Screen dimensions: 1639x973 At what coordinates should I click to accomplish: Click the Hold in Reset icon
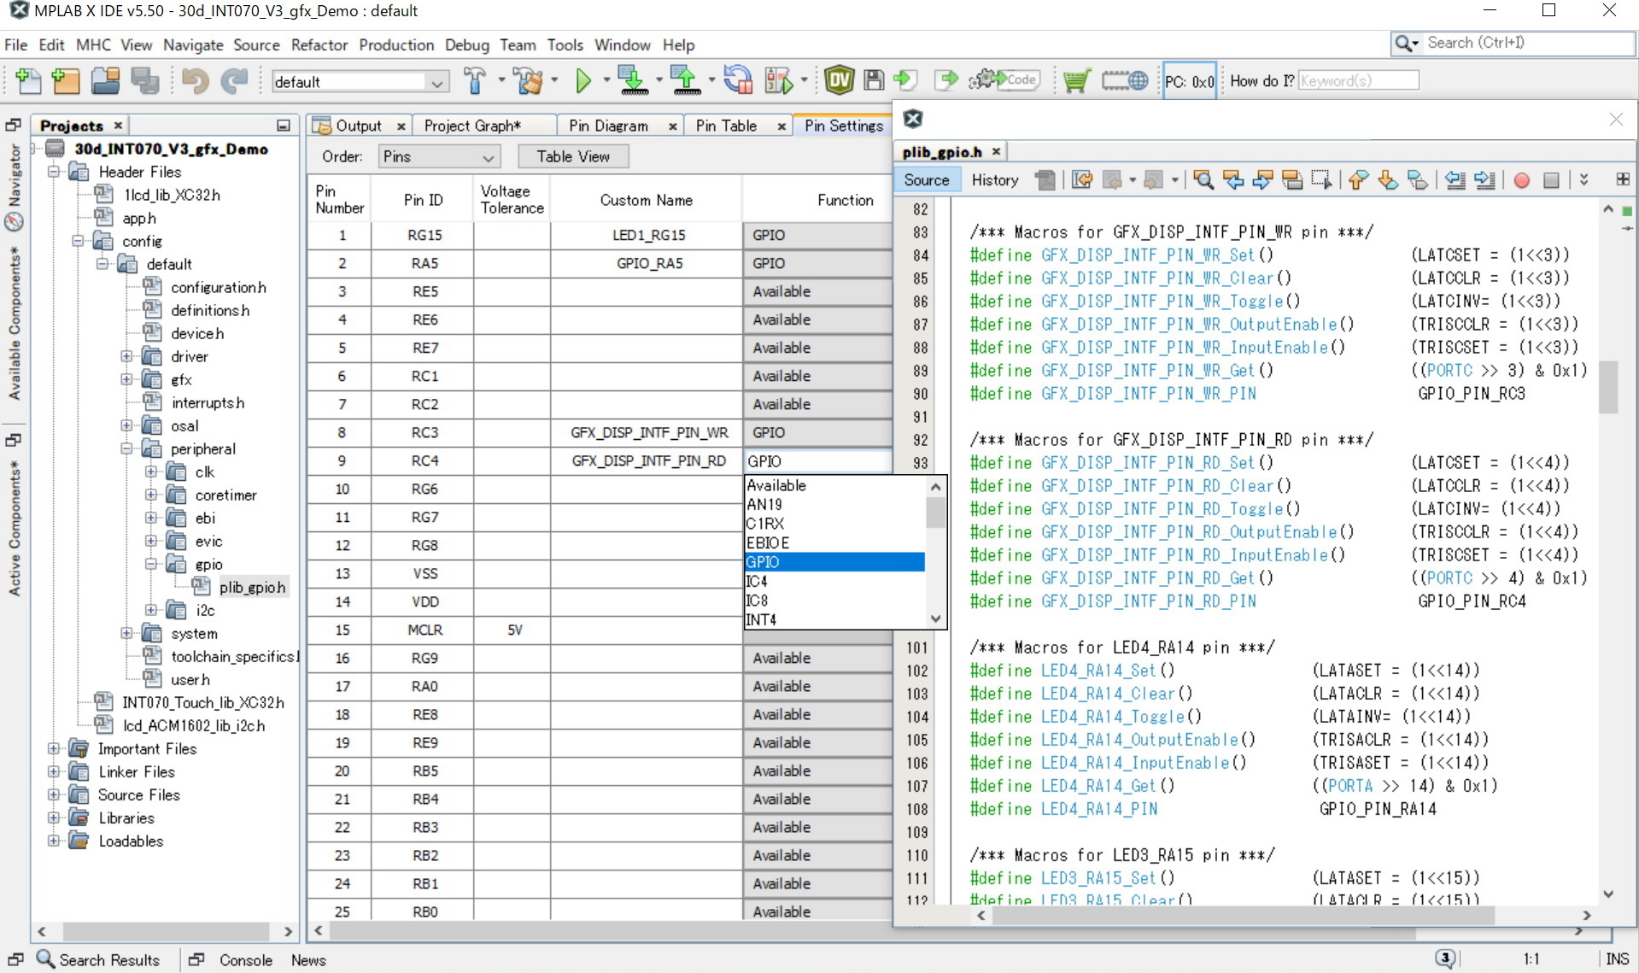click(738, 81)
